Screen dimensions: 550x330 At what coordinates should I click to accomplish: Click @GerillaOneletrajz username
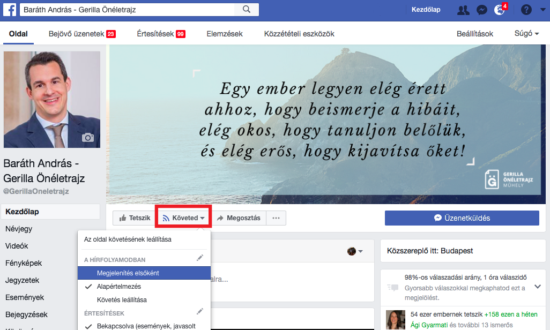(36, 191)
